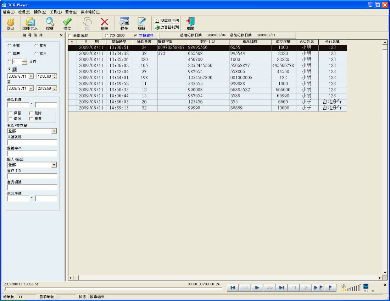Click the rewind playback button
390x301 pixels.
245,288
